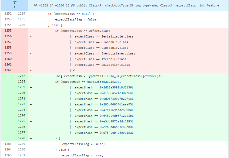This screenshot has width=229, height=158.
Task: Click the plus marker on line 1272
Action: click(31, 104)
